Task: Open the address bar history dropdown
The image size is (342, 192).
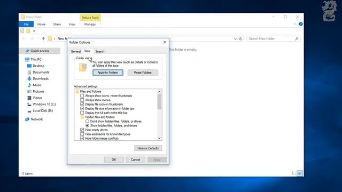Action: tap(235, 39)
